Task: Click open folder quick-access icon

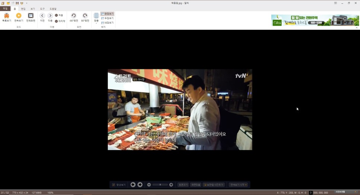Action: (8, 3)
